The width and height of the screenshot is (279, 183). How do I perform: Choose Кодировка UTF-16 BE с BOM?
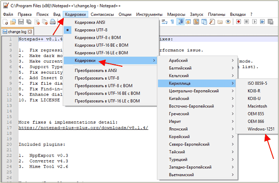110,45
